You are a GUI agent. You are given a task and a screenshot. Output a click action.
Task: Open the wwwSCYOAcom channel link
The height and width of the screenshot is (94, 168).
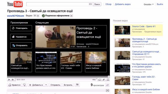[x=15, y=16]
